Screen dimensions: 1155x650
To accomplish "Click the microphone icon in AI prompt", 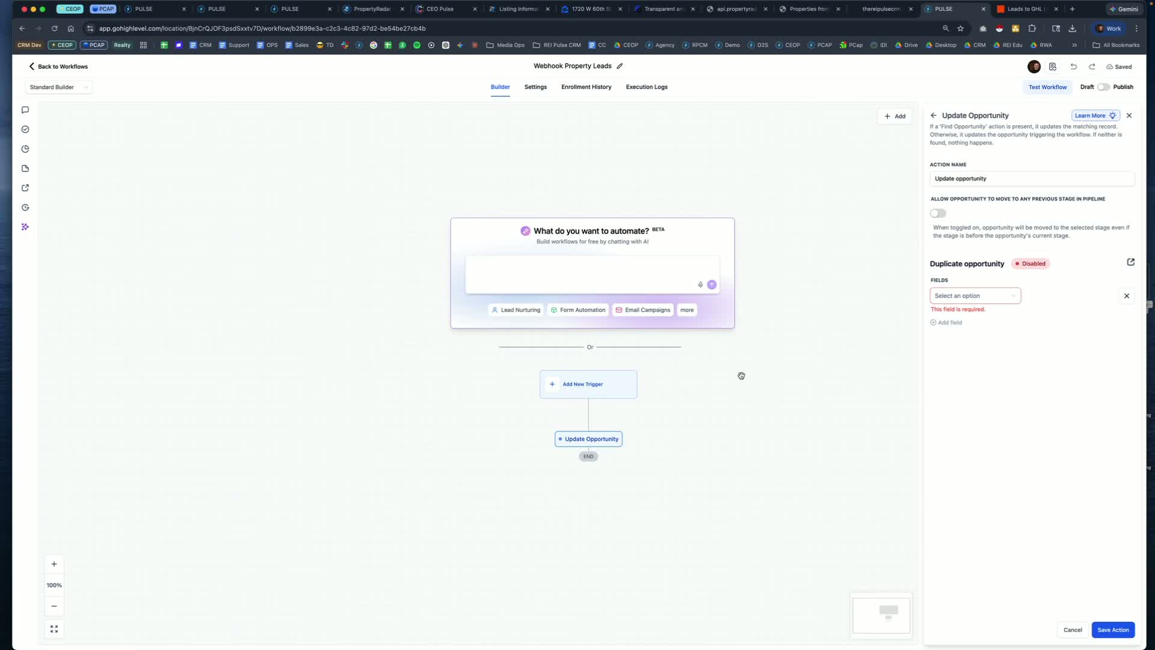I will tap(700, 285).
